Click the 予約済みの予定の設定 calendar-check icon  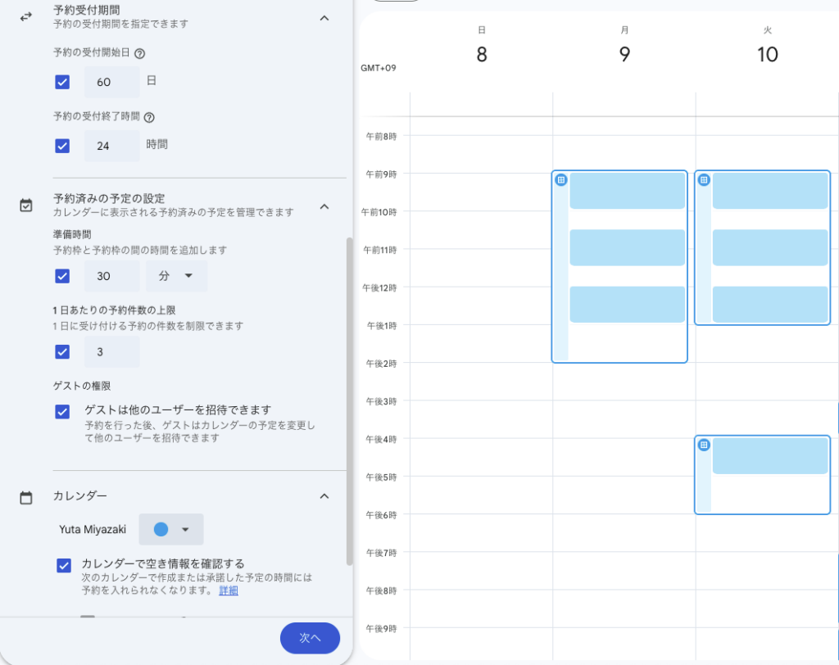pyautogui.click(x=26, y=206)
